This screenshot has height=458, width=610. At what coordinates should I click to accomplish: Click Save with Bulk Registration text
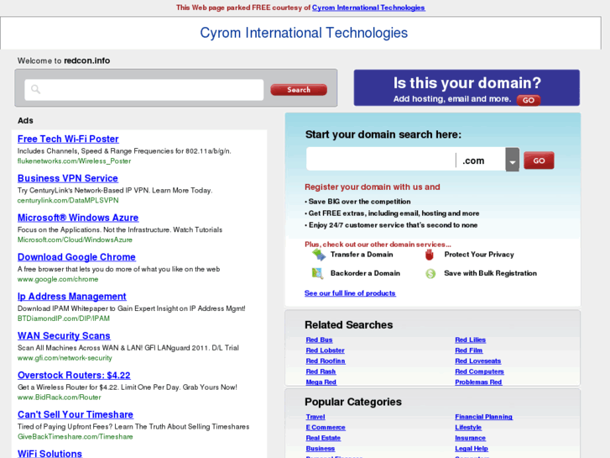click(x=491, y=273)
